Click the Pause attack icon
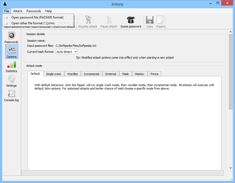 [x=109, y=20]
